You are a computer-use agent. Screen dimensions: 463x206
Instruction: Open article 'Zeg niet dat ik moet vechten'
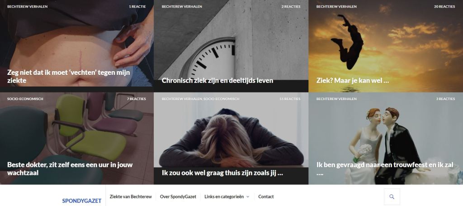[69, 76]
